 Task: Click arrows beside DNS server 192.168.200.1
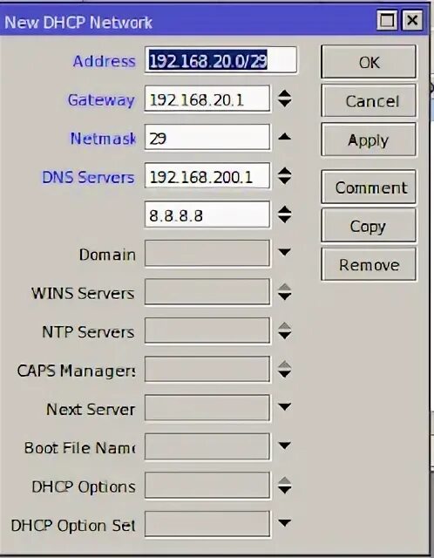coord(285,176)
